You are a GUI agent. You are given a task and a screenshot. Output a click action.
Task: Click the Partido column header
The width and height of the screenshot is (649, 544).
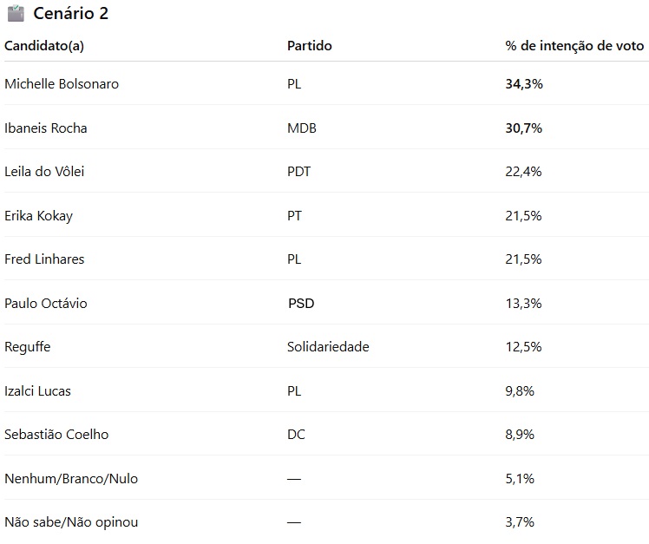(x=310, y=46)
